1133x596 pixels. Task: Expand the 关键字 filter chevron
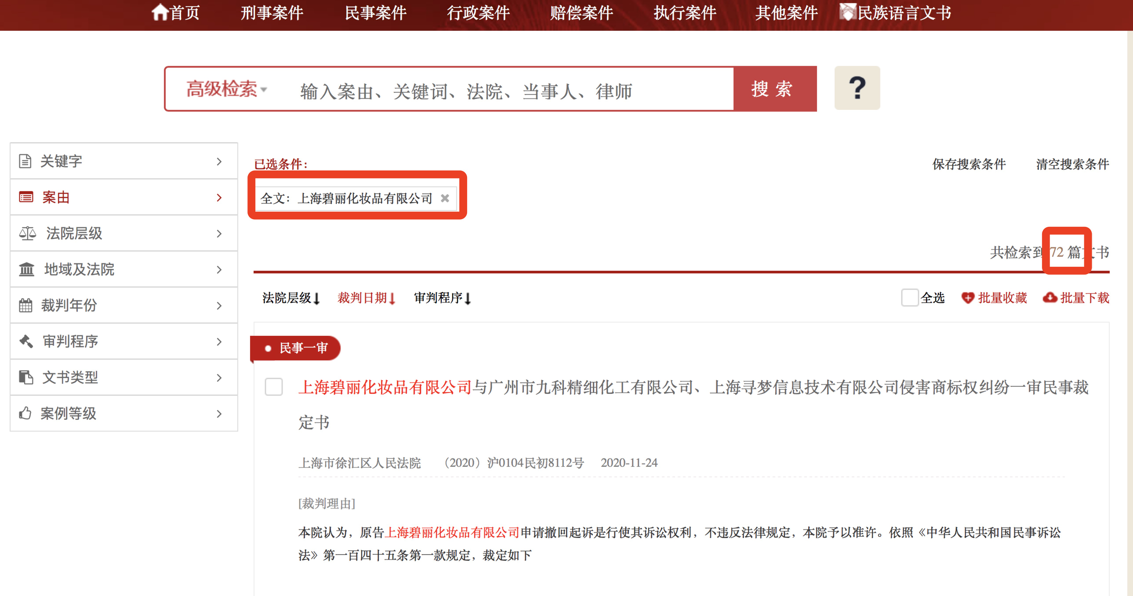(x=219, y=161)
